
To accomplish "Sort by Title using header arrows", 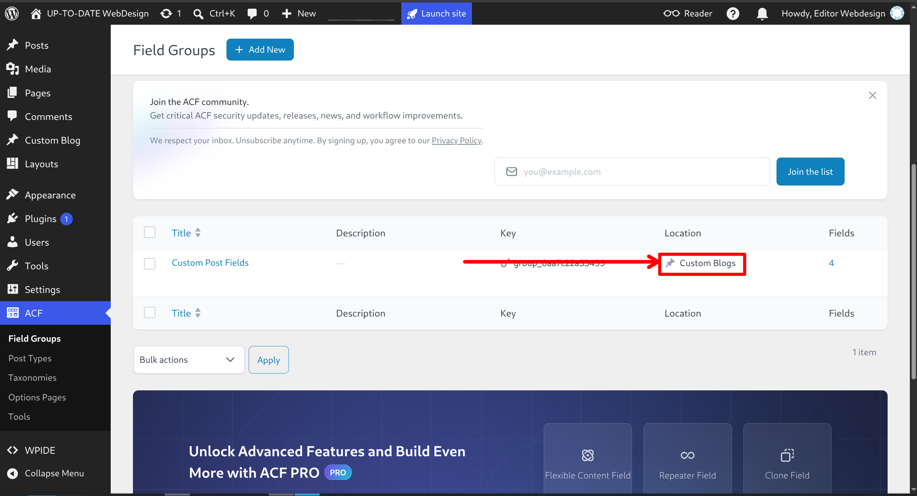I will click(x=198, y=233).
